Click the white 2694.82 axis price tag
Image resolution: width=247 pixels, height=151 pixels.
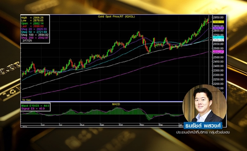coord(218,40)
